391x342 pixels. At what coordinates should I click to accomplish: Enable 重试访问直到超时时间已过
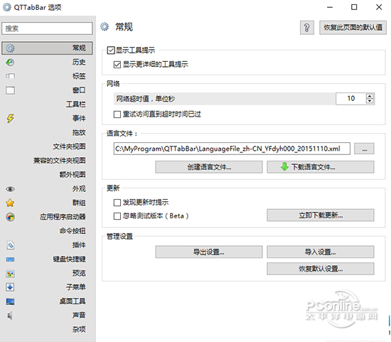click(117, 114)
